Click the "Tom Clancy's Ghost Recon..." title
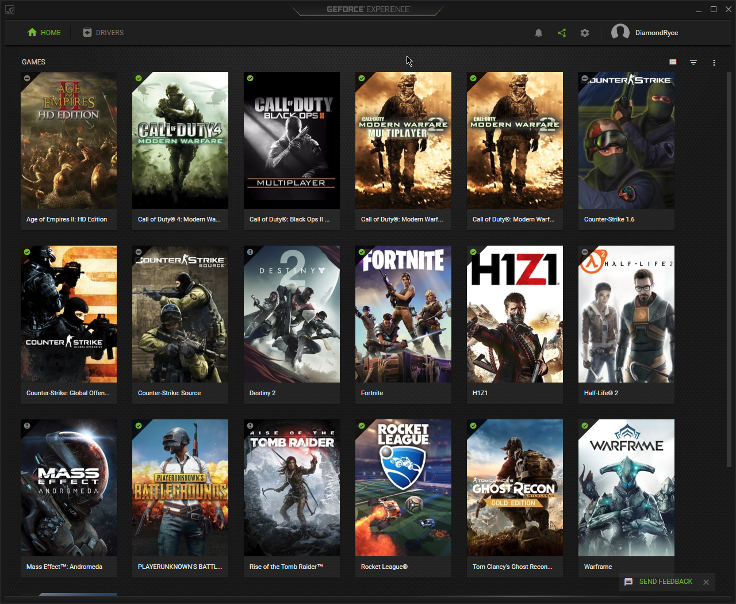736x604 pixels. (513, 567)
